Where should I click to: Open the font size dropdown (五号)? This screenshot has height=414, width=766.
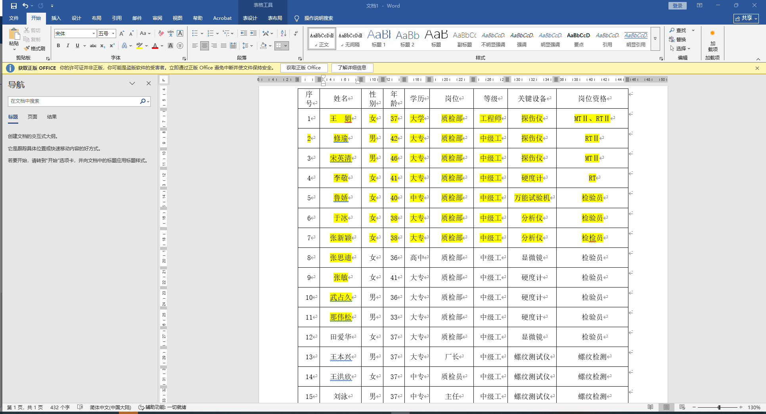coord(113,34)
